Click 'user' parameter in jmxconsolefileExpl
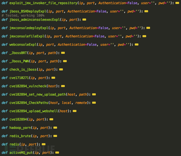This screenshot has width=181, height=156. [112, 37]
